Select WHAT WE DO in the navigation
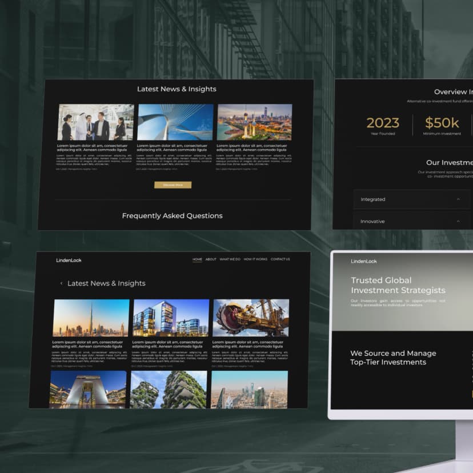 pyautogui.click(x=230, y=259)
